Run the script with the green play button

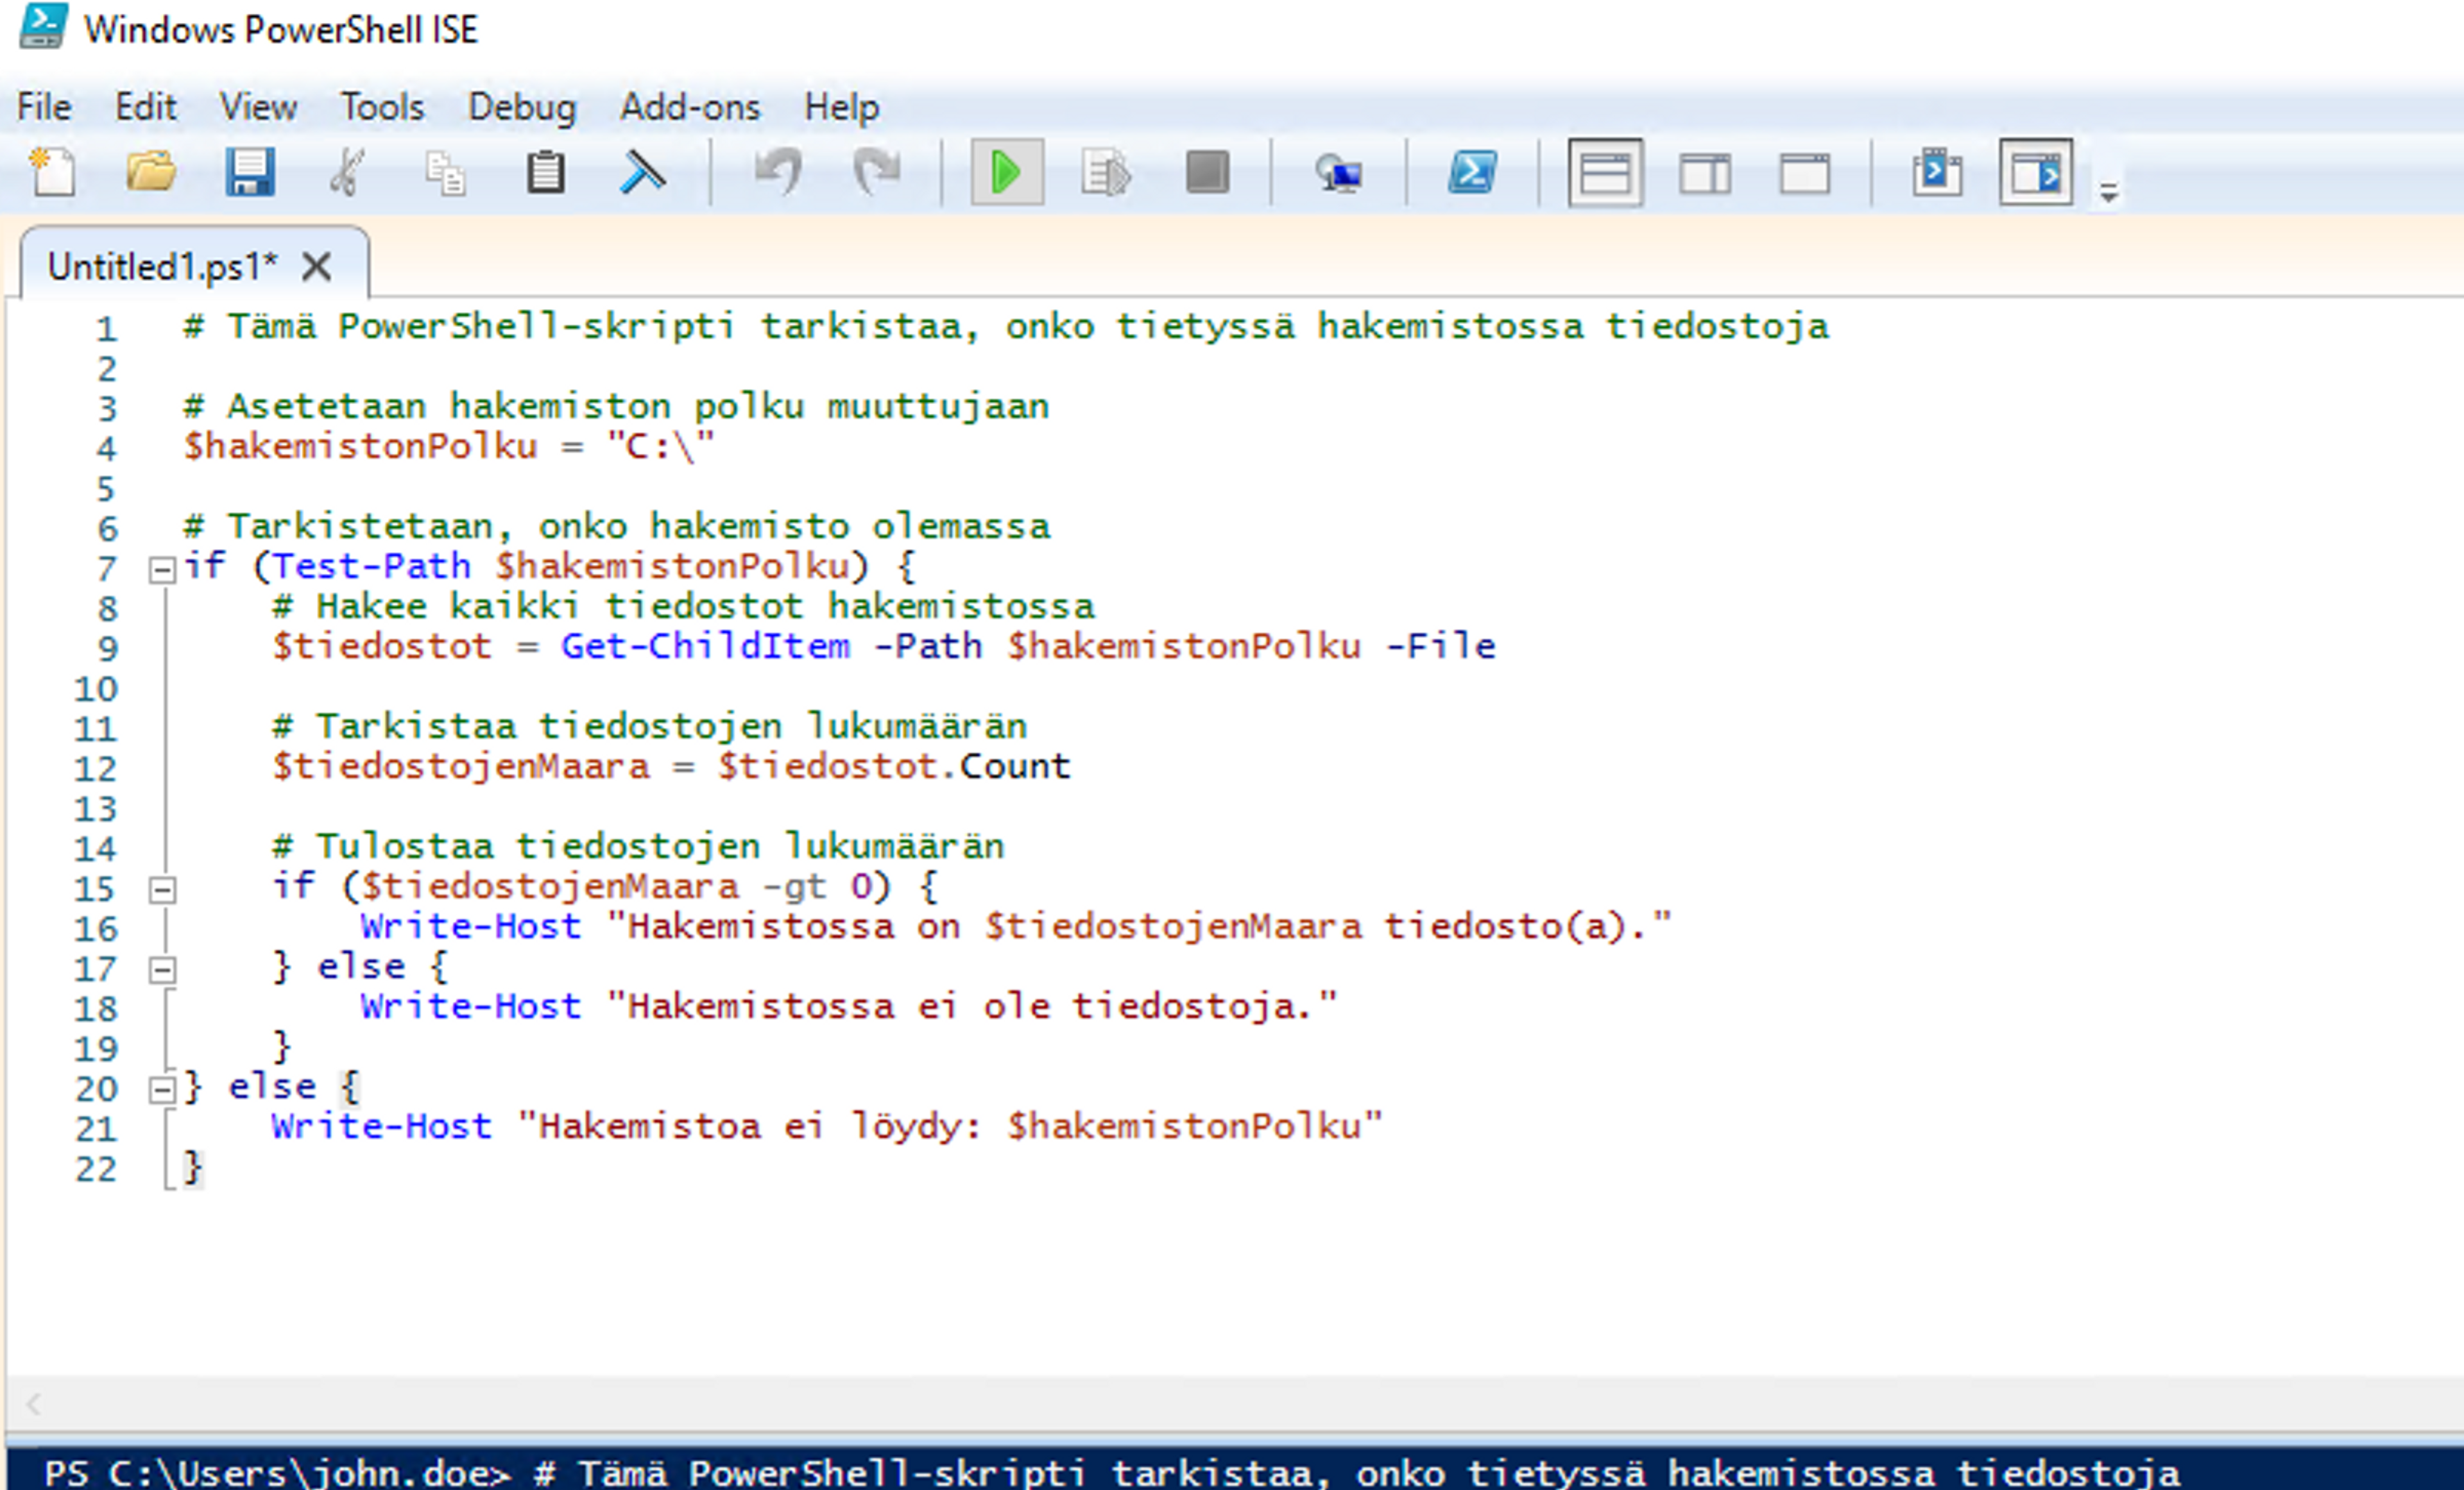coord(1006,172)
